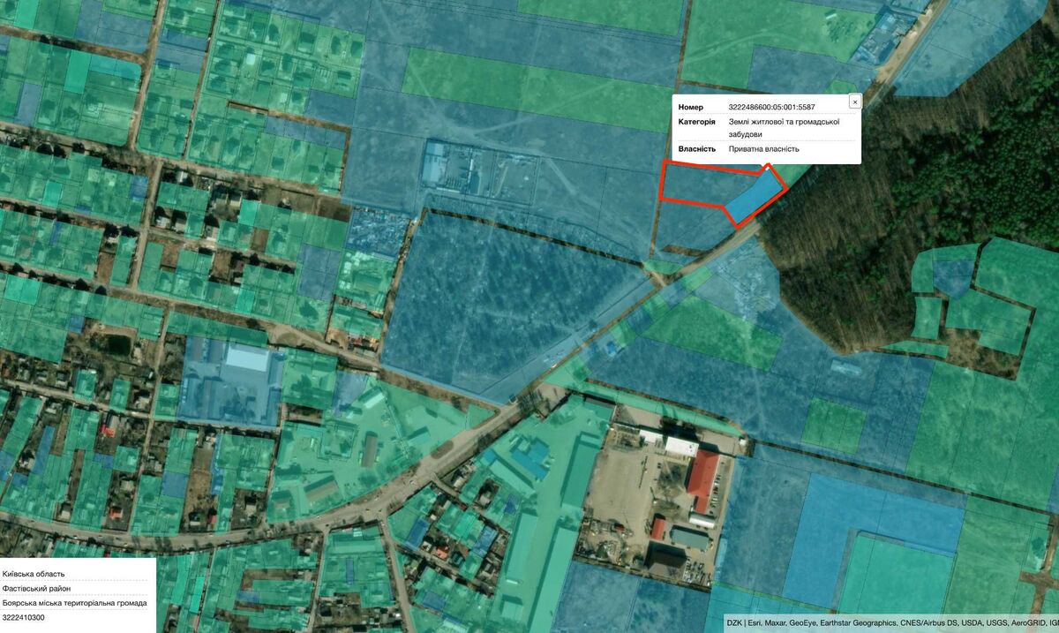
Task: Click the red-roofed building on the map
Action: pyautogui.click(x=702, y=480)
